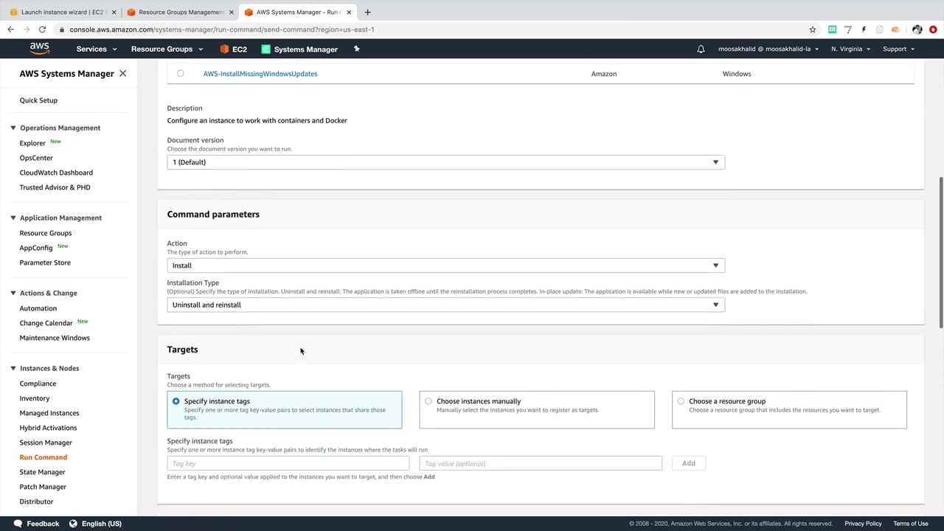The image size is (944, 531).
Task: Click the slanted lines extension icon
Action: tap(848, 29)
